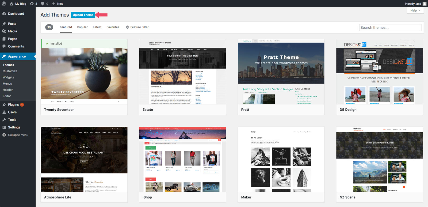Click the Estate theme name label
Screen dimensions: 428x207
point(148,110)
